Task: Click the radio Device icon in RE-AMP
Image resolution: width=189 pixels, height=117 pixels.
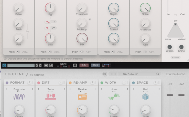Action: (82, 97)
